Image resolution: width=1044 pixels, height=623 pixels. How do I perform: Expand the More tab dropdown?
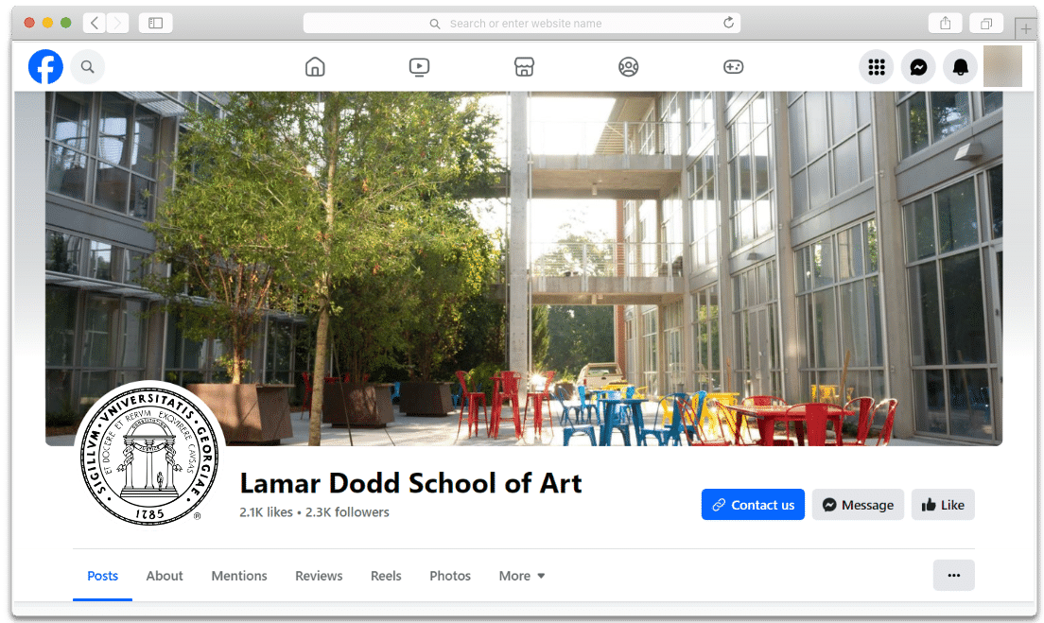pos(522,576)
